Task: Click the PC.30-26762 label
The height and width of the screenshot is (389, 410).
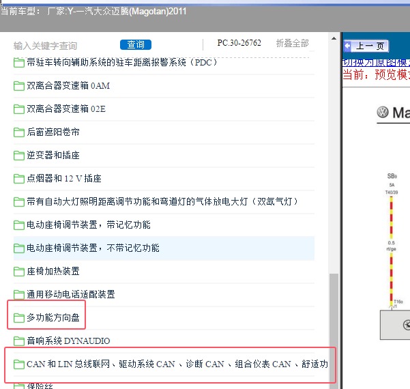Action: click(239, 43)
